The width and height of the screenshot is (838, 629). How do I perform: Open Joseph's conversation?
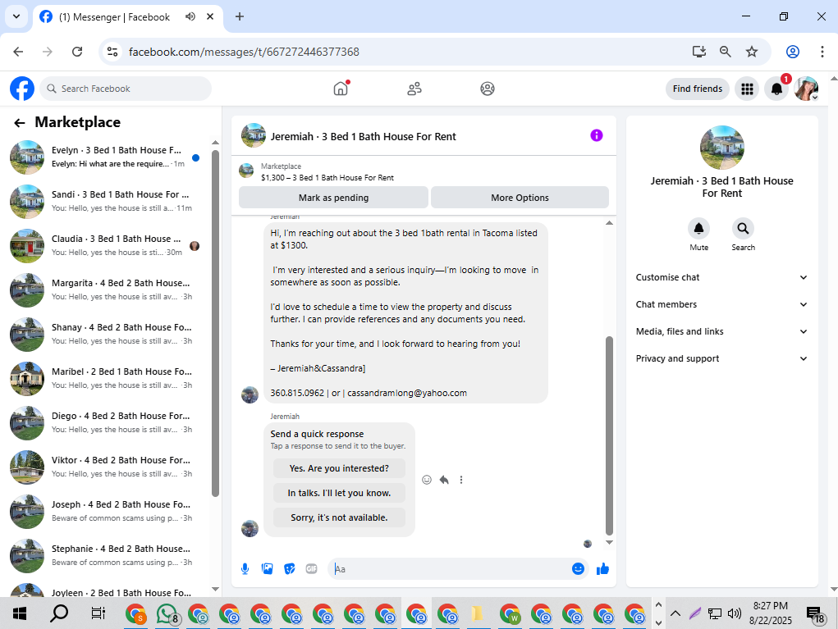[107, 512]
